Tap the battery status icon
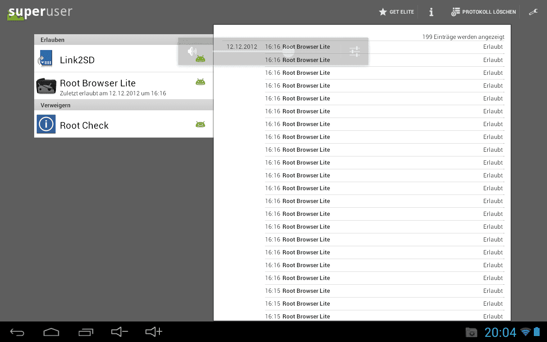 pos(537,332)
